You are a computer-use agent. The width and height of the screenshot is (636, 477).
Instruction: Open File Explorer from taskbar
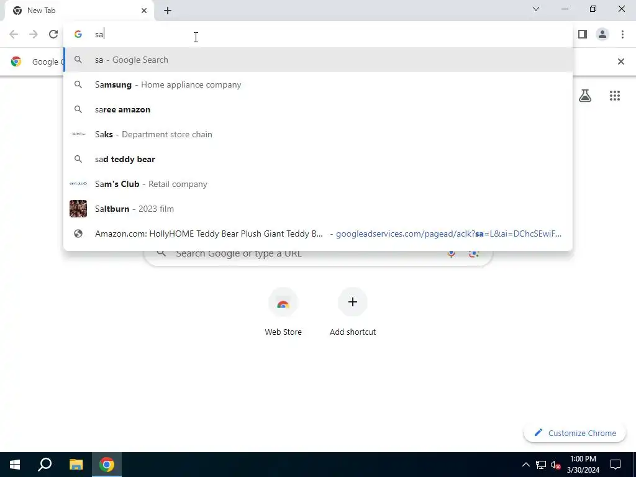pyautogui.click(x=76, y=465)
